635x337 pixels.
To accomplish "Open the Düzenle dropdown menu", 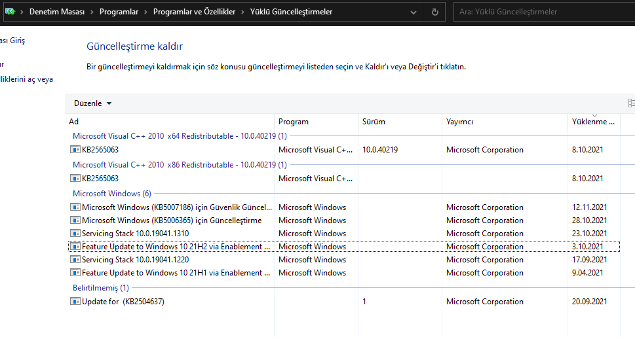I will click(92, 103).
